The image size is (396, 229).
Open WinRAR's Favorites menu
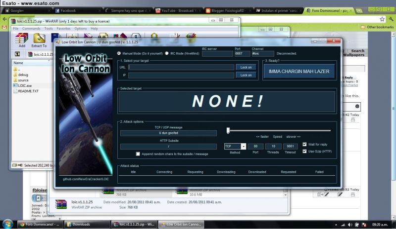[x=63, y=29]
